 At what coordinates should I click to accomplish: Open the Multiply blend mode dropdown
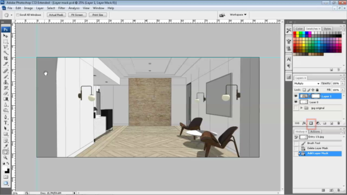(x=307, y=83)
